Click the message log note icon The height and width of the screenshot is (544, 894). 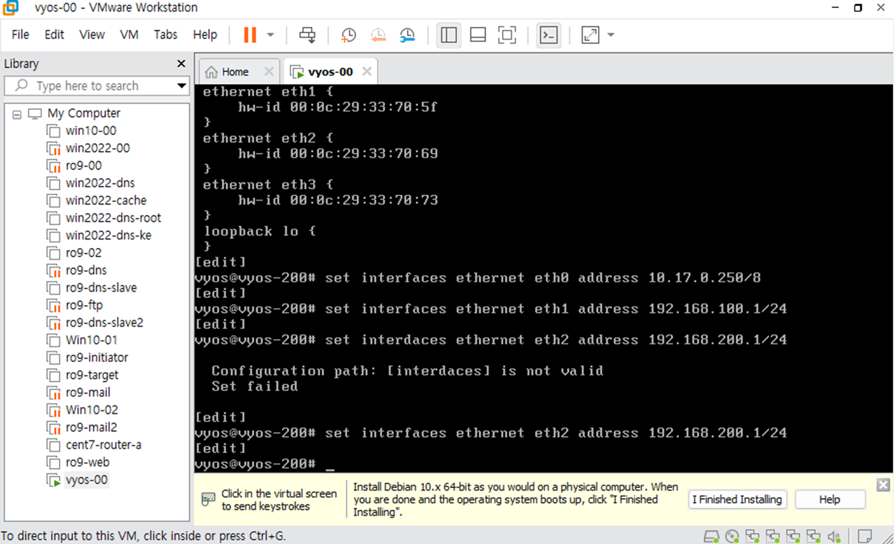pos(865,536)
